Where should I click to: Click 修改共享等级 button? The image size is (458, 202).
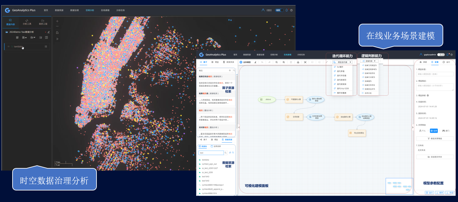[435, 139]
